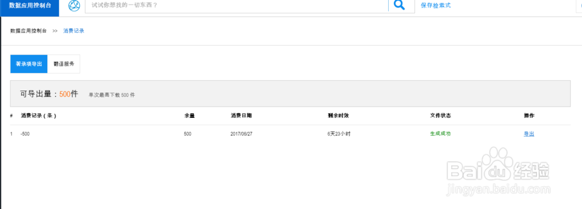Go to 数据应用控制台 breadcrumb
This screenshot has width=582, height=209.
28,31
